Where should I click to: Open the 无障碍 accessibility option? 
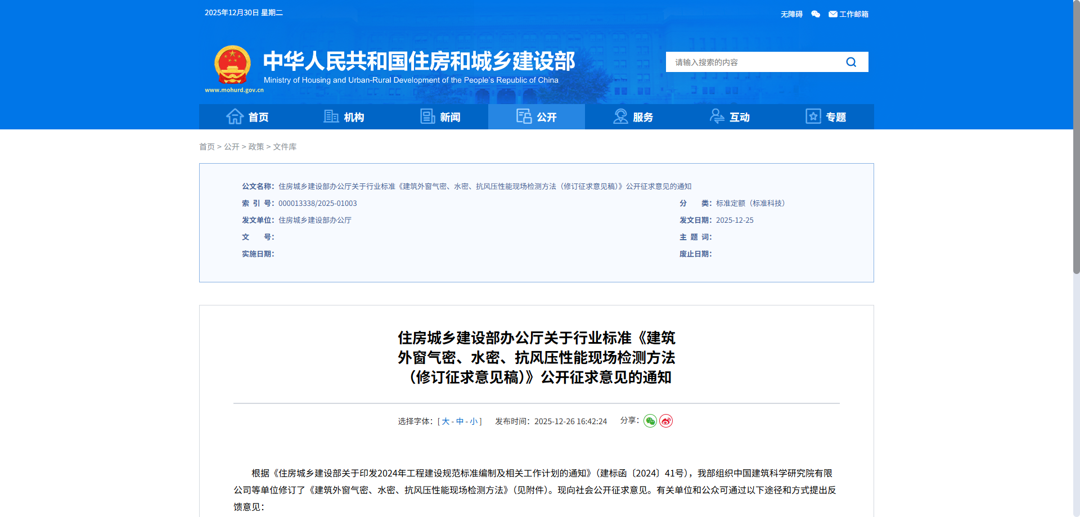pyautogui.click(x=790, y=14)
